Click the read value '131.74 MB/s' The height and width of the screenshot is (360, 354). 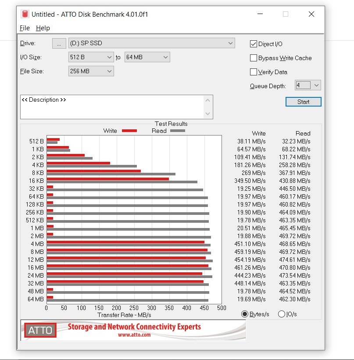click(294, 157)
